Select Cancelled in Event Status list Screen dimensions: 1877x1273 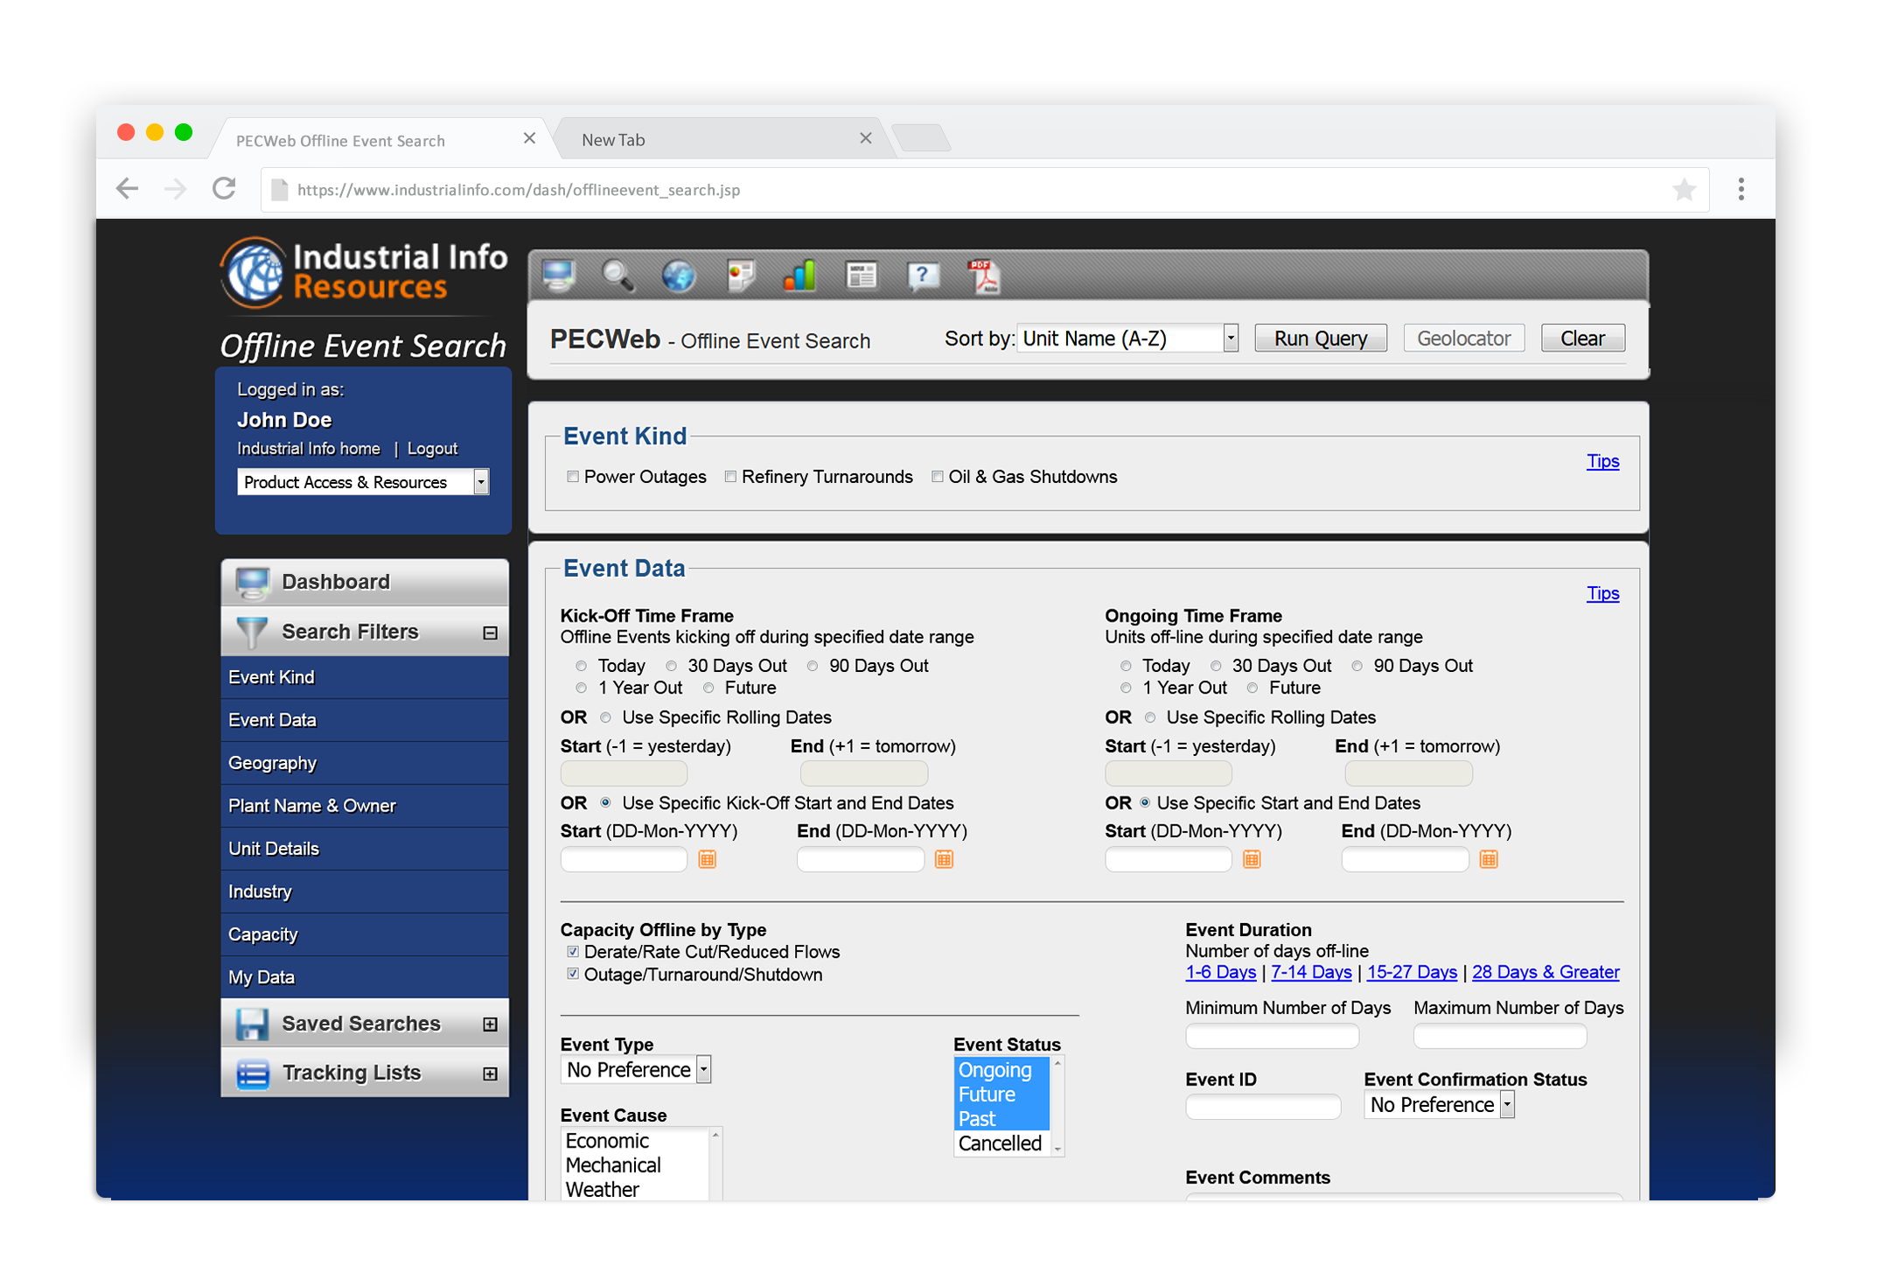click(x=1001, y=1144)
